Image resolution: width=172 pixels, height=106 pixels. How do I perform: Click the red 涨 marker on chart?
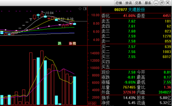tap(71, 43)
